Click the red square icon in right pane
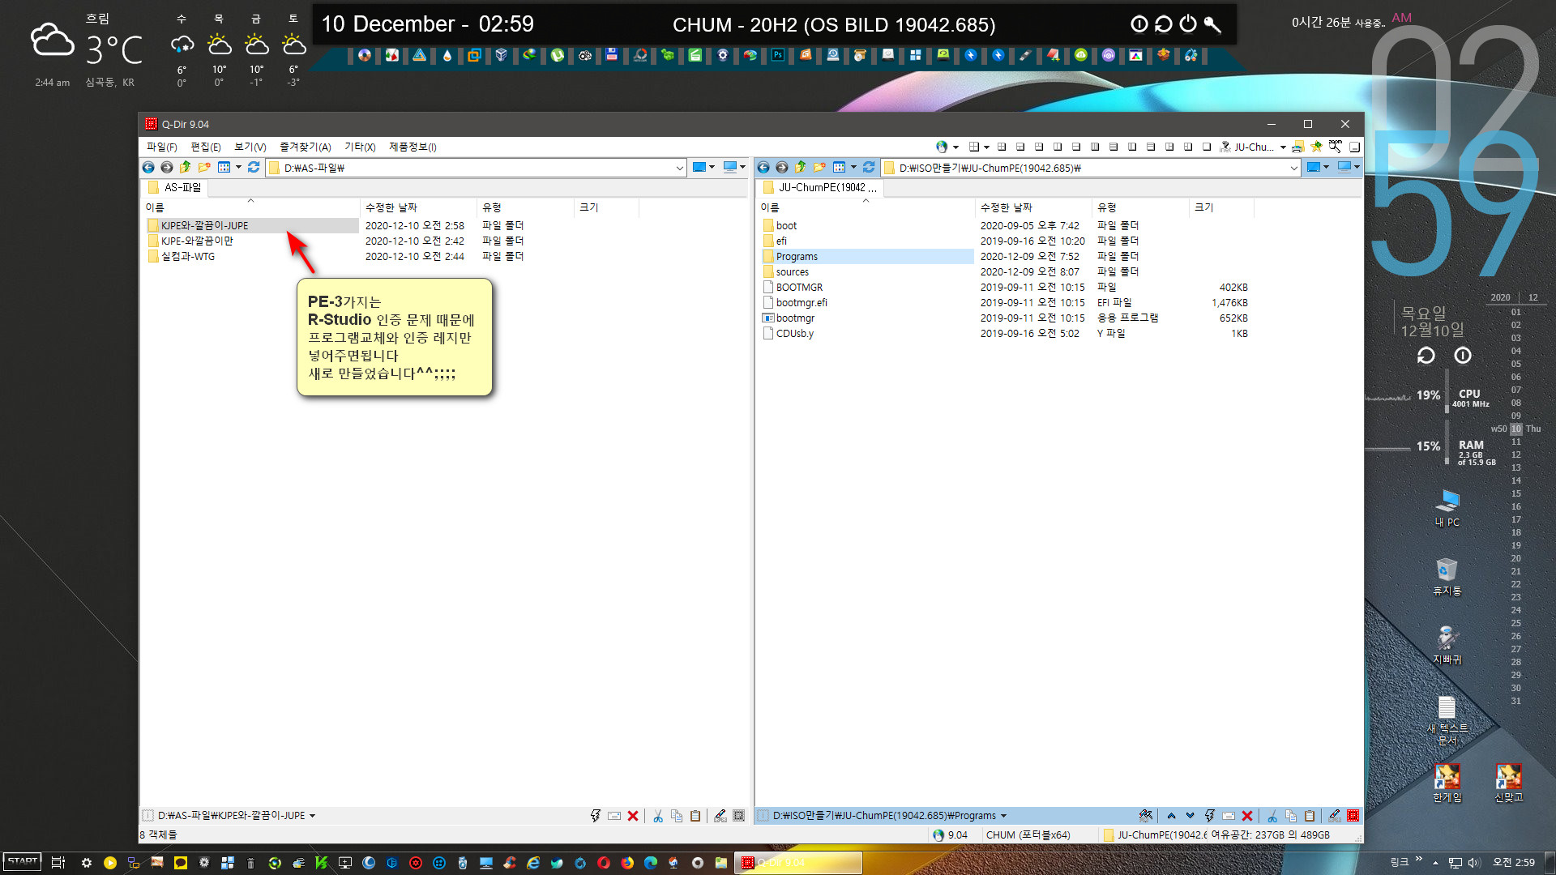Screen dimensions: 1556x875 tap(1353, 816)
